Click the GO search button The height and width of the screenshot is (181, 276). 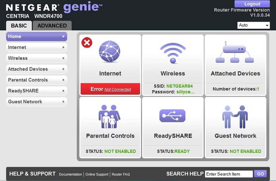click(260, 174)
